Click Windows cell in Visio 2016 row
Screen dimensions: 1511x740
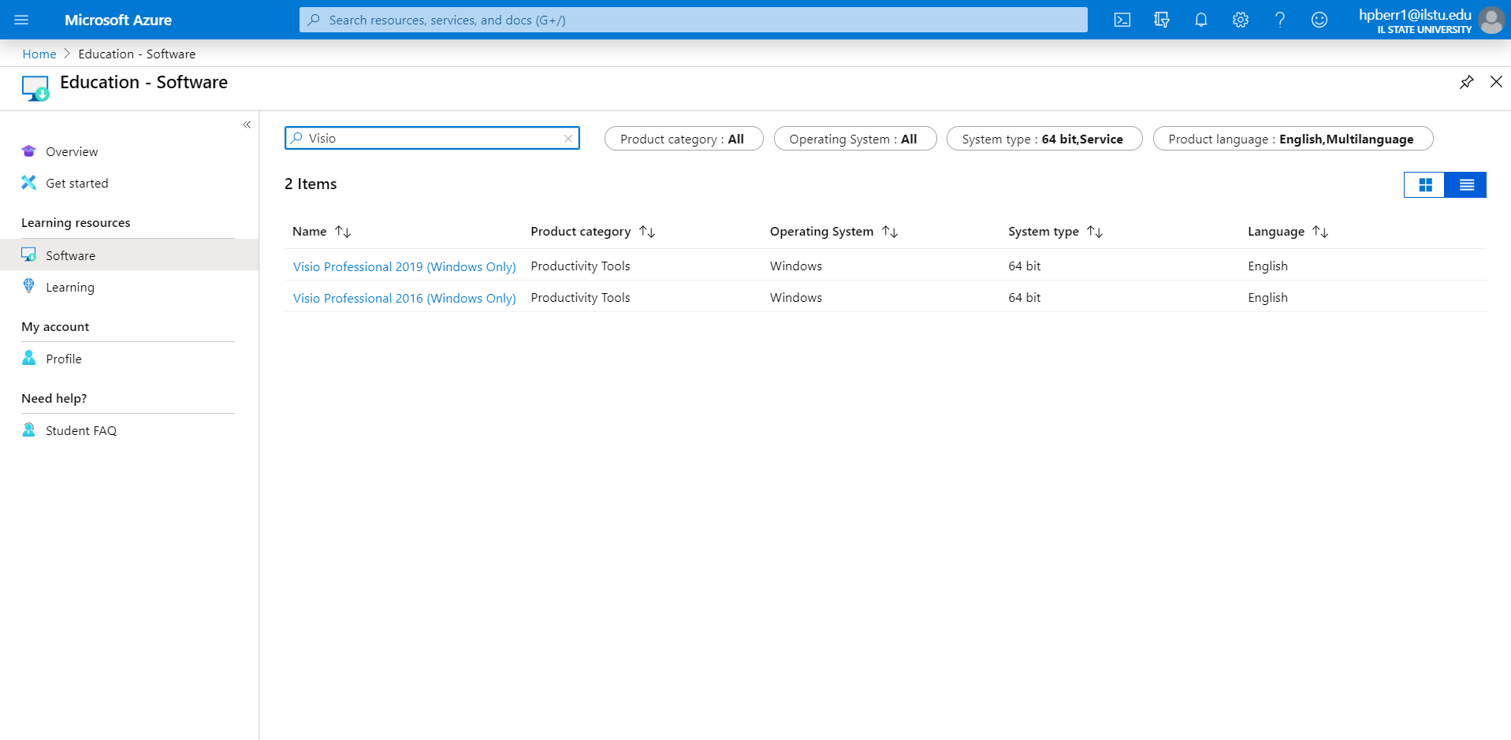click(x=796, y=298)
